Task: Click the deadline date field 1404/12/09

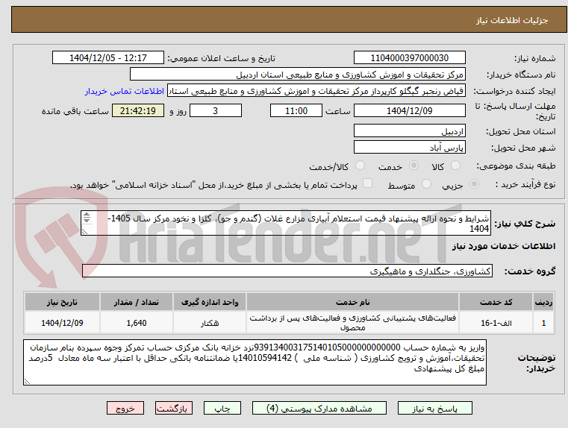Action: pos(409,110)
